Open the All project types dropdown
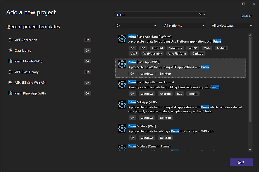Screen dimensions: 259x172 tap(231, 26)
